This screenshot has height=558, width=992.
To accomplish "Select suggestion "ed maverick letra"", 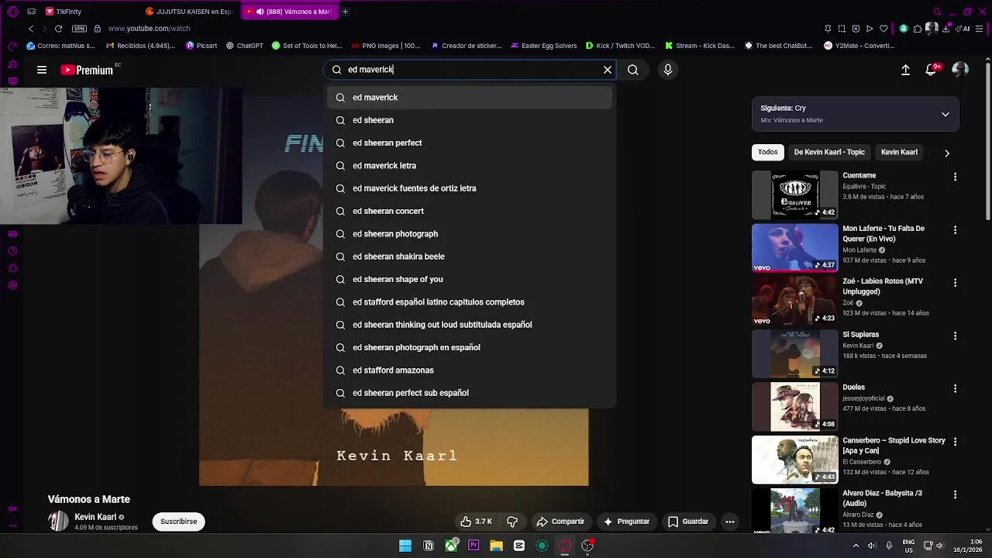I will [x=470, y=166].
